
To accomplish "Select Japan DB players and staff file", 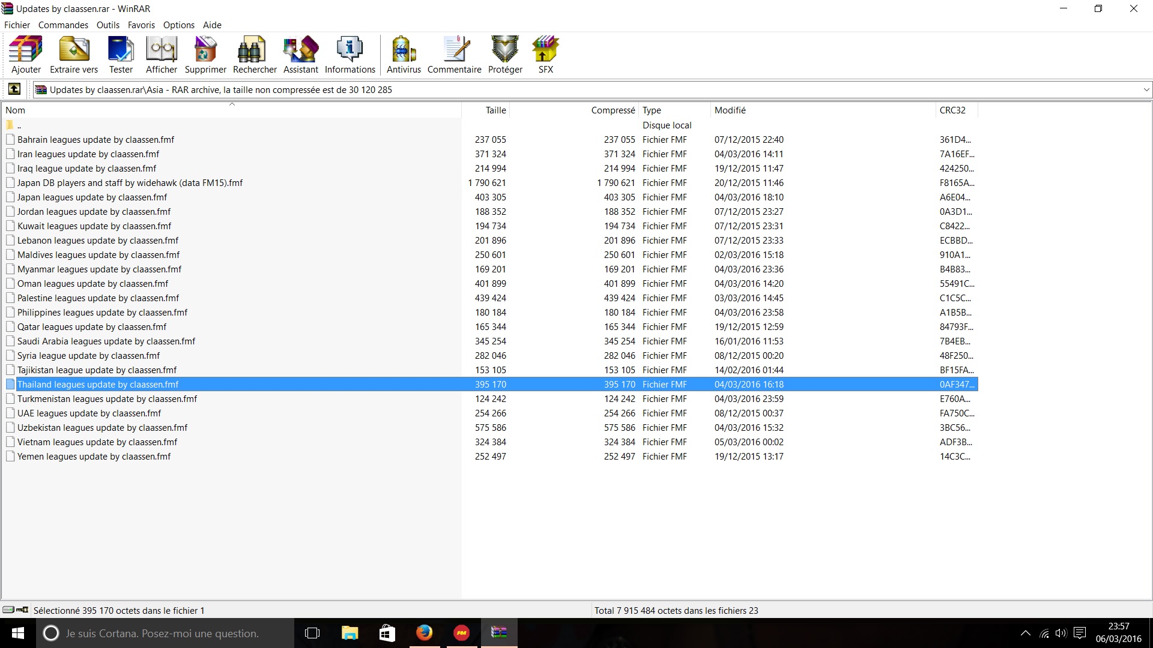I will click(x=490, y=182).
